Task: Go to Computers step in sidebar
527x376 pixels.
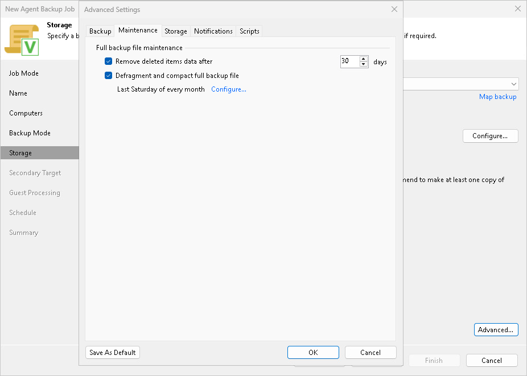Action: coord(26,113)
